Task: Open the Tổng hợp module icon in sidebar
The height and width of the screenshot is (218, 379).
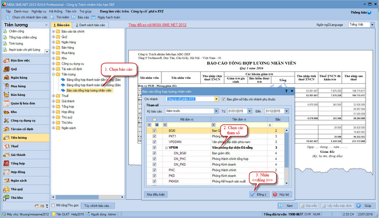Action: tap(6, 163)
